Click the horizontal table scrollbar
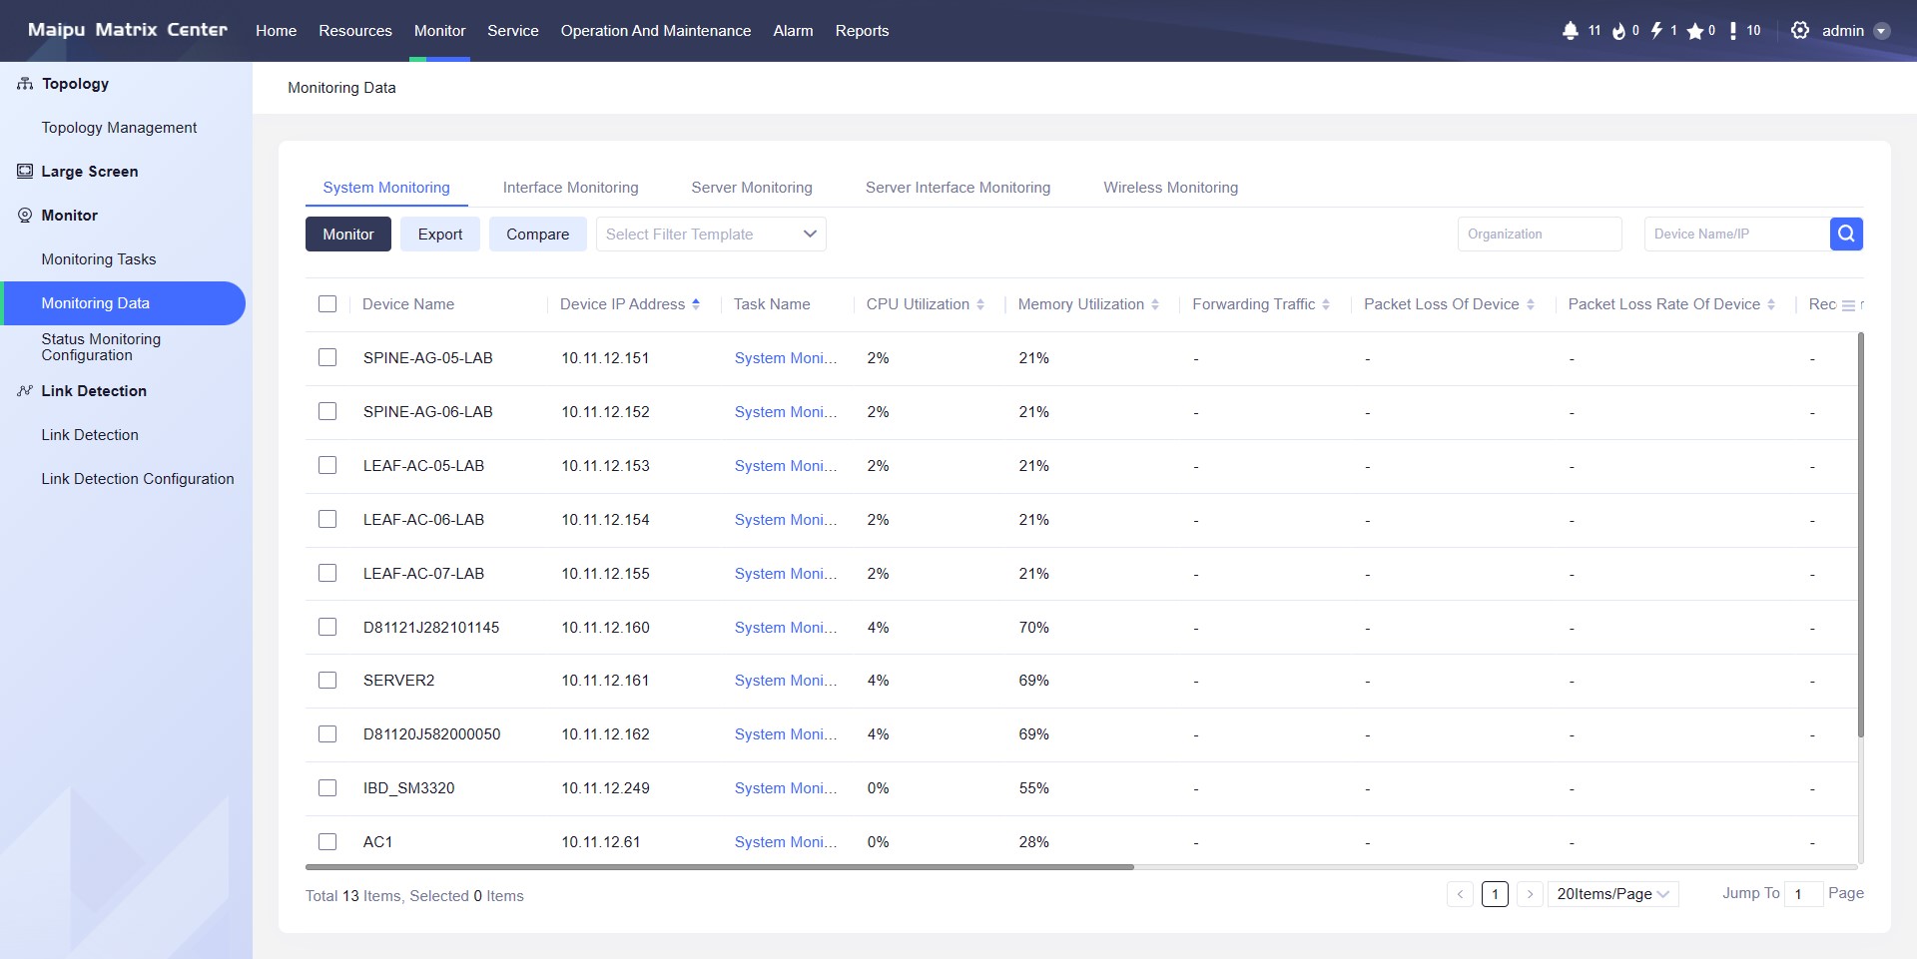This screenshot has width=1917, height=959. click(719, 867)
